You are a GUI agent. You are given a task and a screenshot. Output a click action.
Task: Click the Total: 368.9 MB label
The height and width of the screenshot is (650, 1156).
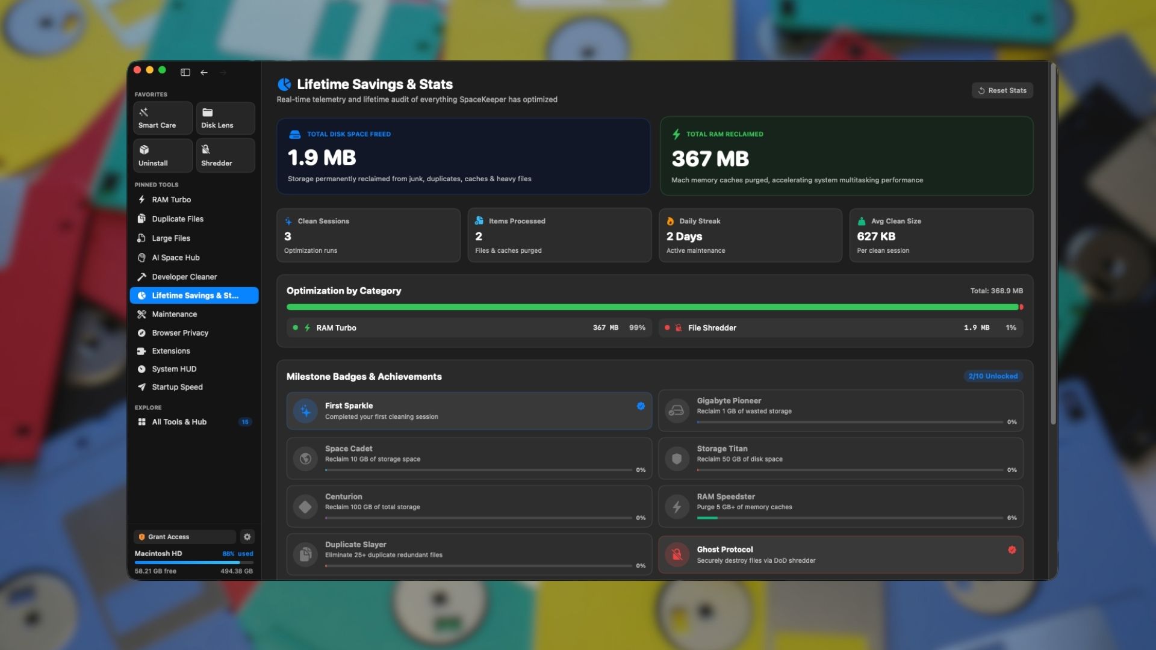(996, 291)
